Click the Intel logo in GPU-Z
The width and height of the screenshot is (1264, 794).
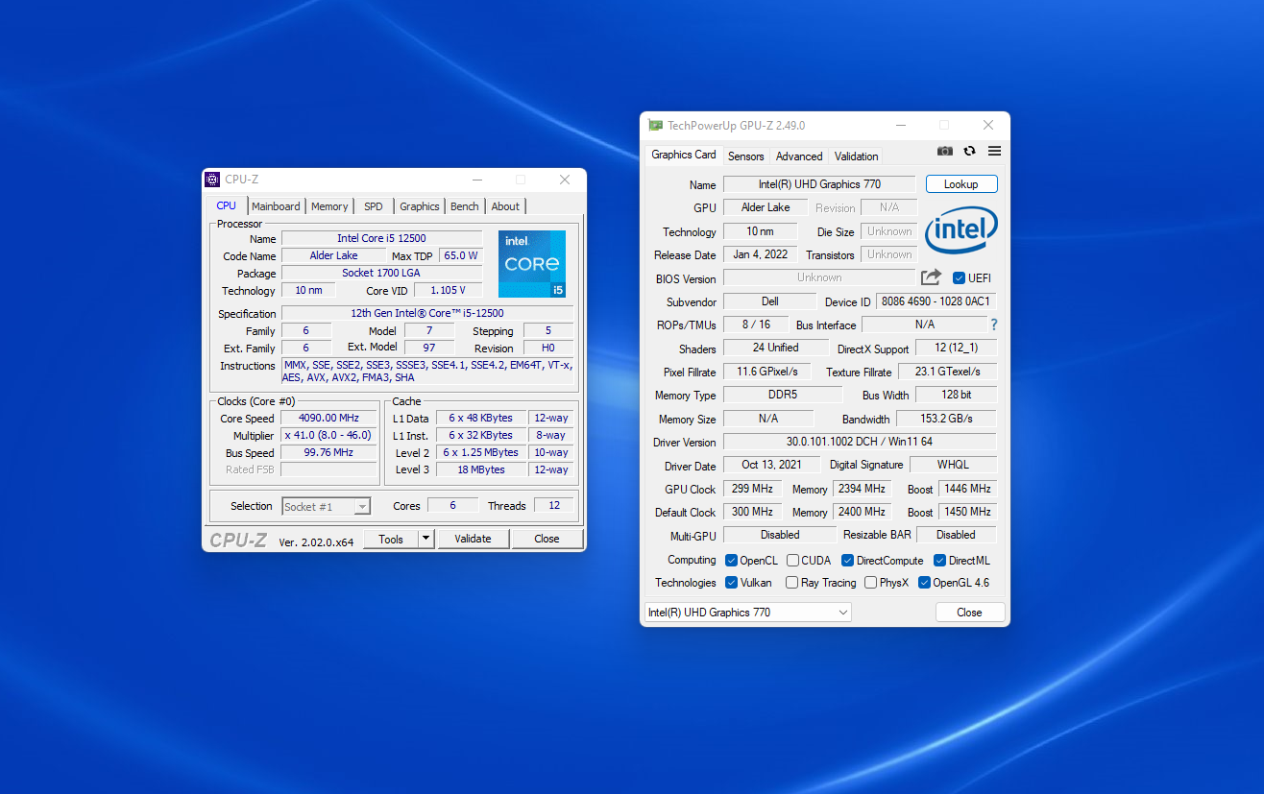click(x=961, y=231)
